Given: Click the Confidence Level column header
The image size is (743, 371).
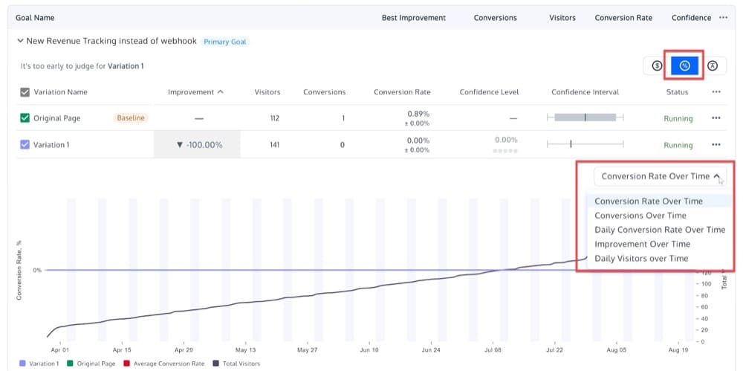Looking at the screenshot, I should coord(489,92).
